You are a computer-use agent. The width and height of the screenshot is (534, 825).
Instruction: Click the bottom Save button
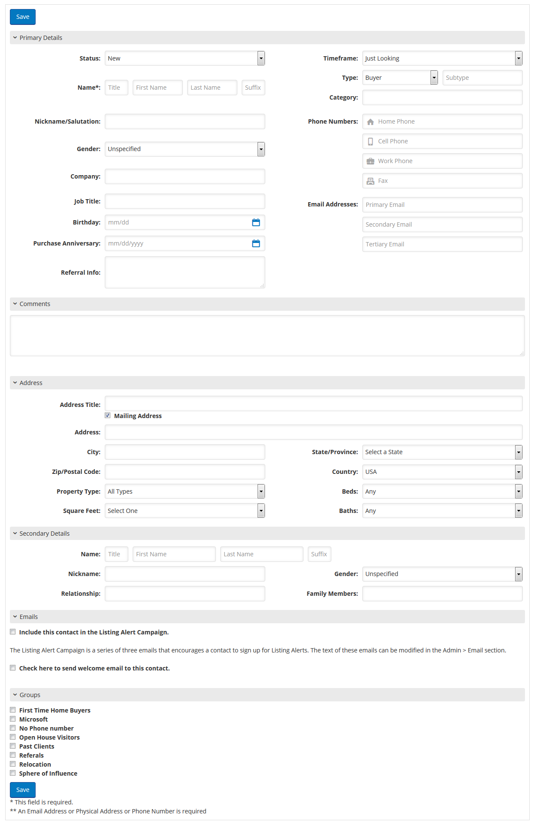(x=23, y=790)
